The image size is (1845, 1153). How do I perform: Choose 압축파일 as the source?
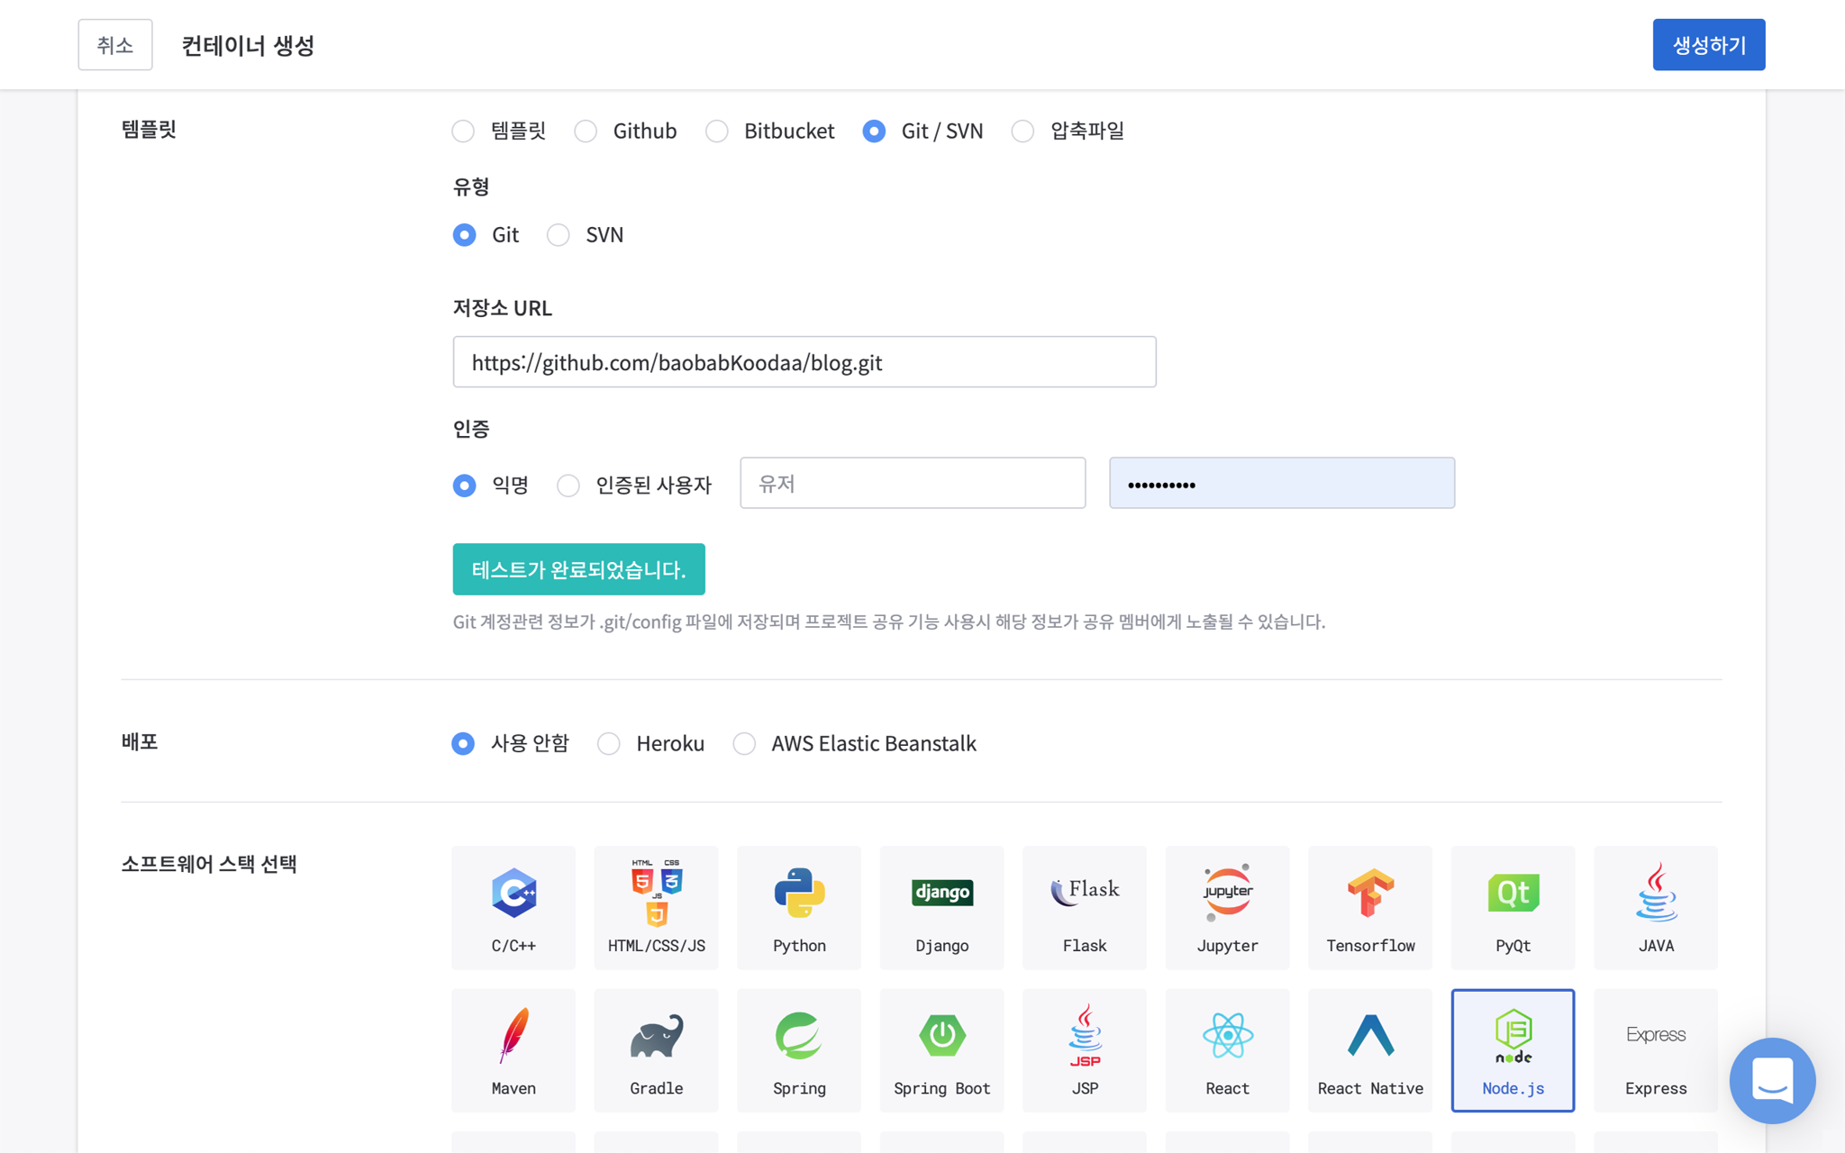pyautogui.click(x=1022, y=132)
